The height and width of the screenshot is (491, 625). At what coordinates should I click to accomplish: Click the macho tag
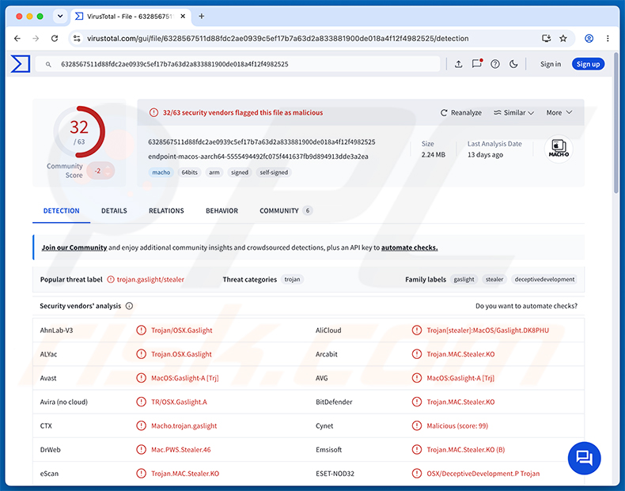tap(161, 172)
